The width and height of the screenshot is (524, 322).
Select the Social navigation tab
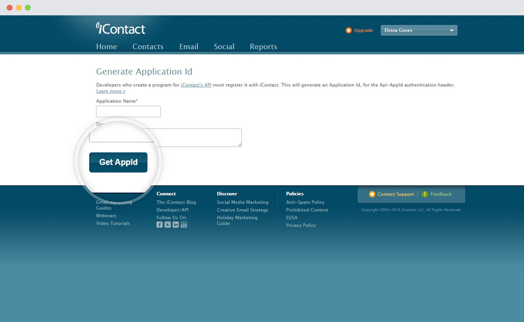click(x=224, y=46)
